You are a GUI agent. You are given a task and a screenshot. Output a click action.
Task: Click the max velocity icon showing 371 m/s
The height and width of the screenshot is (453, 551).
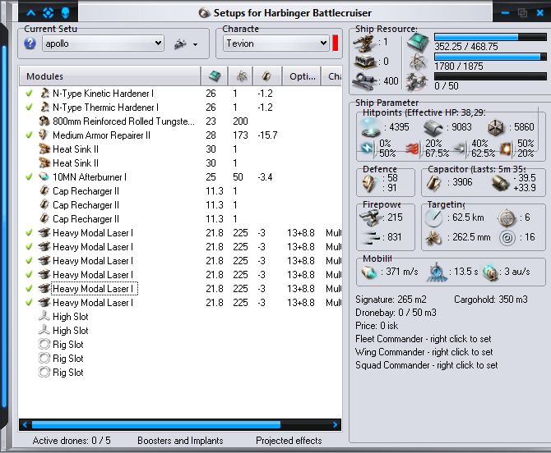pyautogui.click(x=369, y=272)
